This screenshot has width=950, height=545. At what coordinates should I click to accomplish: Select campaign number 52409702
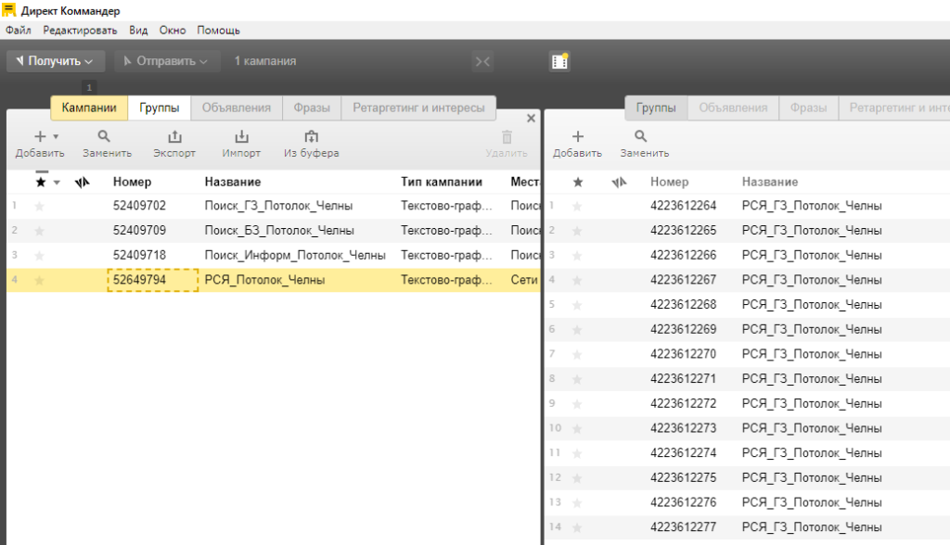pos(139,206)
